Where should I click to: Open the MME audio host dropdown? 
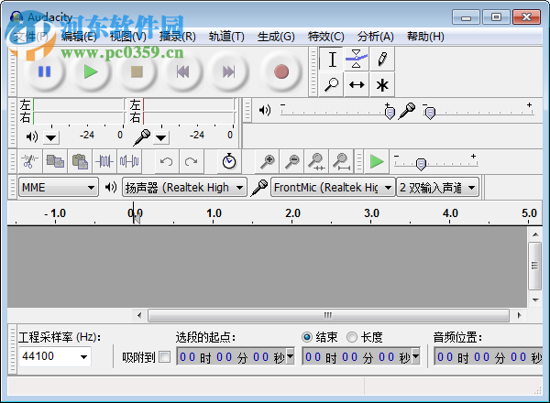coord(59,187)
